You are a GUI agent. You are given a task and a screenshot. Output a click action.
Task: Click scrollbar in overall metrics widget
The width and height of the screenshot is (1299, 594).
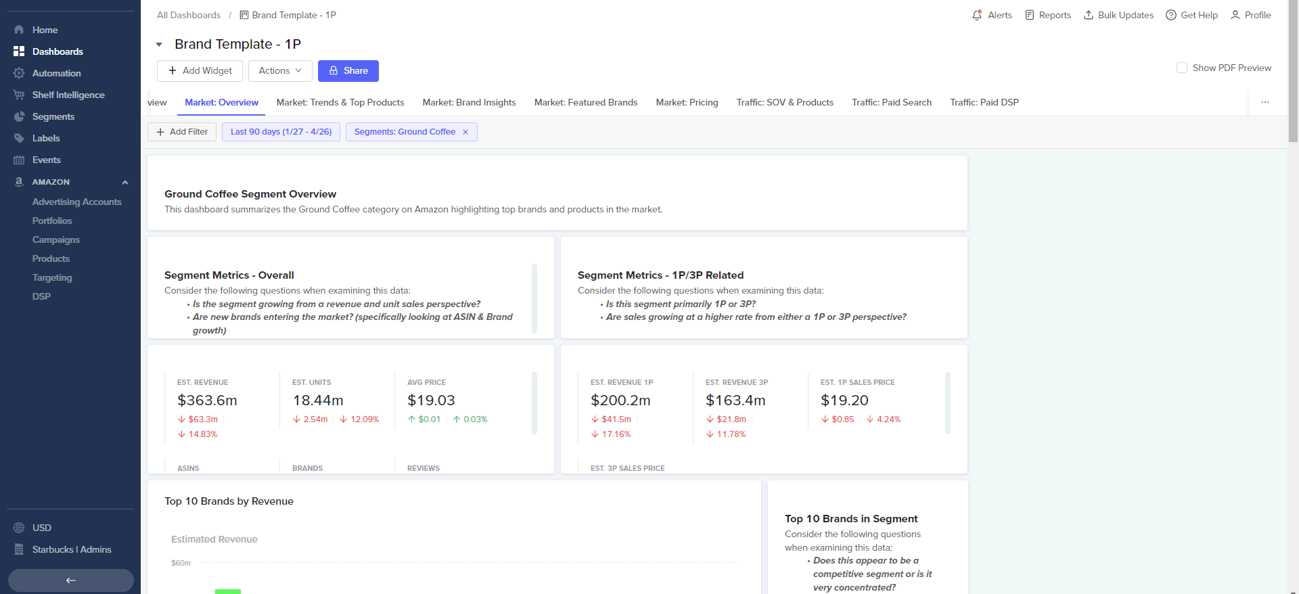tap(534, 403)
